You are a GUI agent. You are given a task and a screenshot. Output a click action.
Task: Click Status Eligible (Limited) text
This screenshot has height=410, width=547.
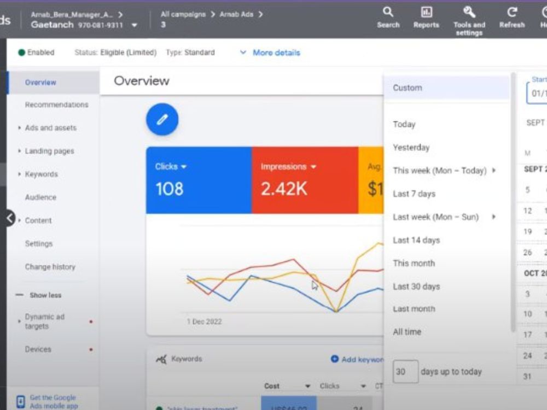pyautogui.click(x=115, y=52)
